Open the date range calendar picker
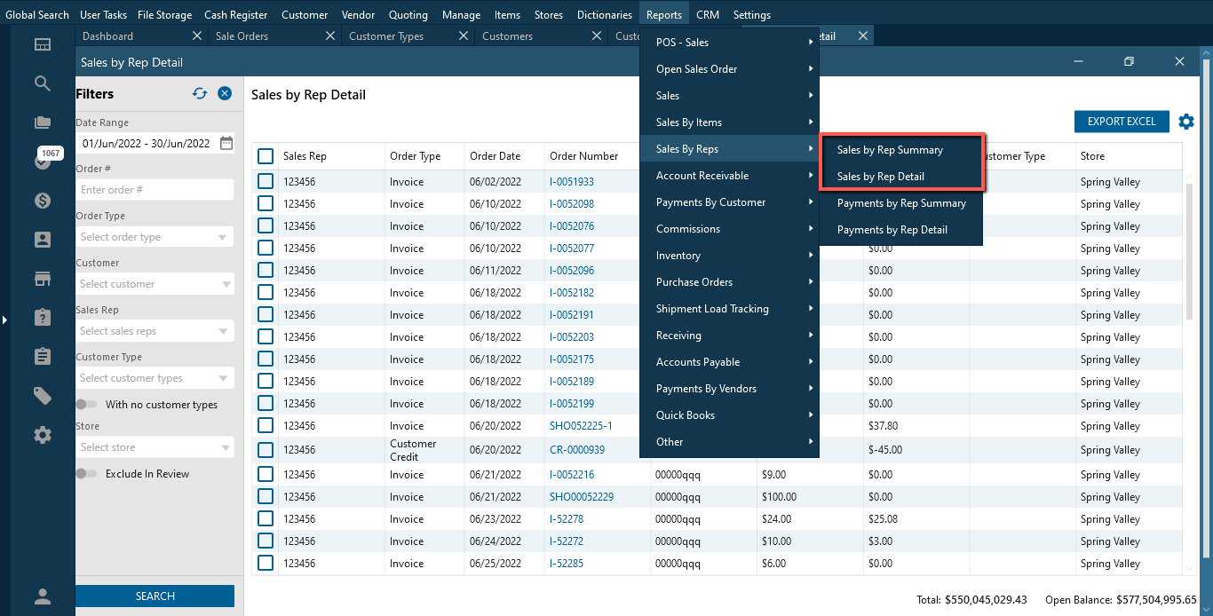The width and height of the screenshot is (1213, 616). point(226,143)
